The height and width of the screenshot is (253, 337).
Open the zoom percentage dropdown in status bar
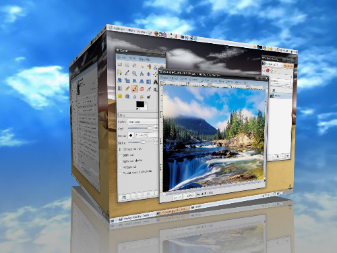(189, 196)
